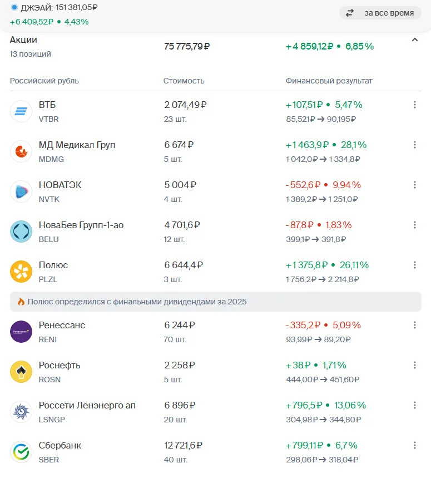Open the three-dot menu for МД Медикал Груп

tap(414, 145)
